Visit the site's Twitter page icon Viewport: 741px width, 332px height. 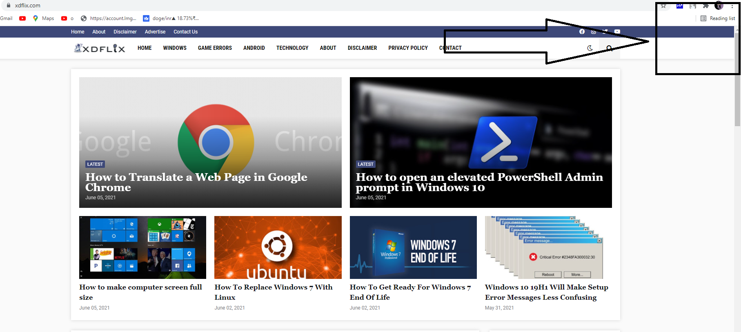point(605,31)
